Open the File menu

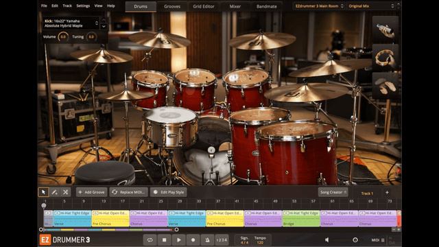pyautogui.click(x=44, y=5)
